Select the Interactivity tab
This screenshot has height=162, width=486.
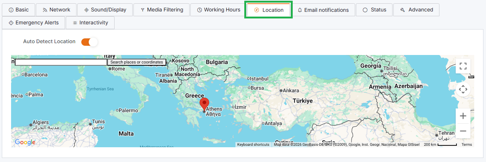[x=90, y=23]
